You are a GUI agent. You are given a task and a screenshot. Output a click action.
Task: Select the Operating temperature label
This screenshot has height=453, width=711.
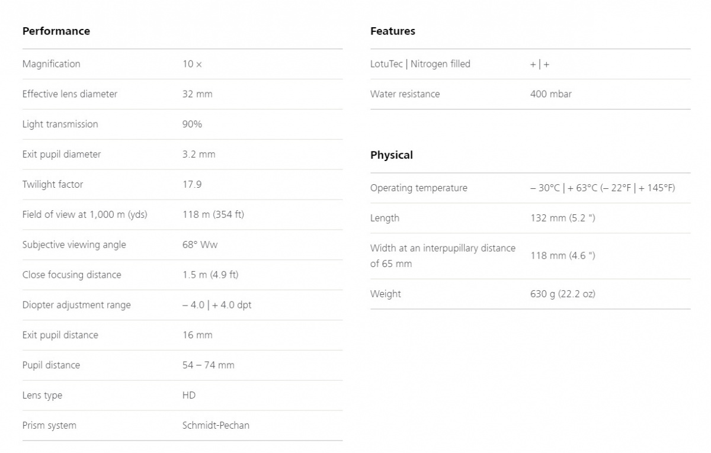[x=419, y=188]
